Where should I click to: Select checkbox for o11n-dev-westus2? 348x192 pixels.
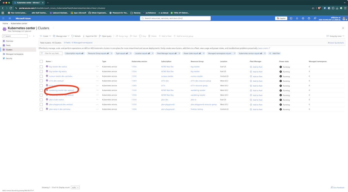click(41, 81)
